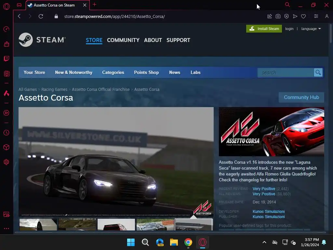Open tab search magnifier in title bar
The image size is (333, 250).
(287, 5)
